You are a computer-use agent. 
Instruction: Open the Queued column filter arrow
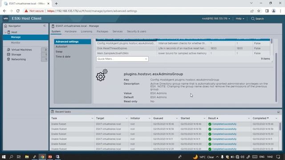pyautogui.click(x=177, y=118)
